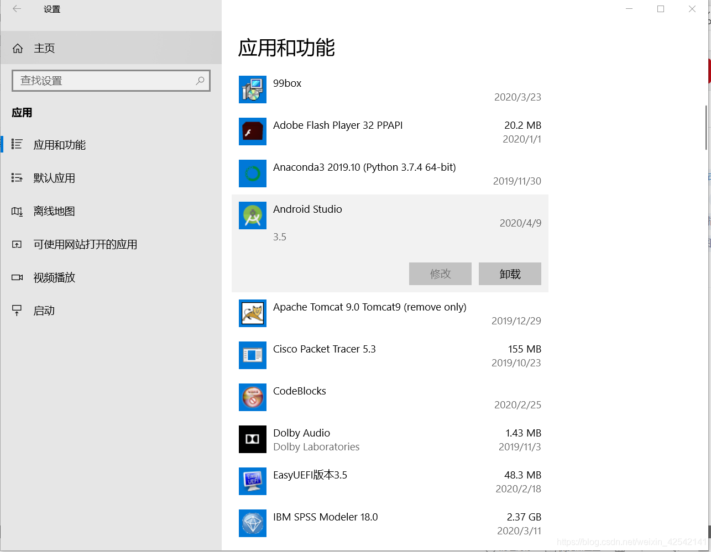Click the 启动 startup icon
Image resolution: width=711 pixels, height=552 pixels.
tap(17, 311)
